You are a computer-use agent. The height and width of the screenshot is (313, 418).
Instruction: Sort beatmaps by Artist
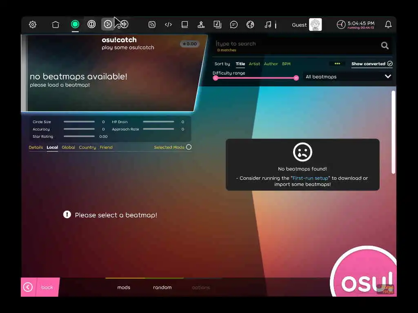(254, 64)
